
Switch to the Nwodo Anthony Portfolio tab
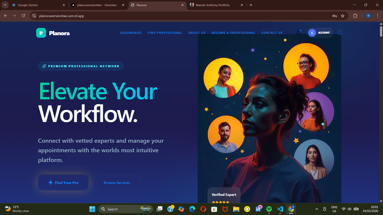pos(213,5)
